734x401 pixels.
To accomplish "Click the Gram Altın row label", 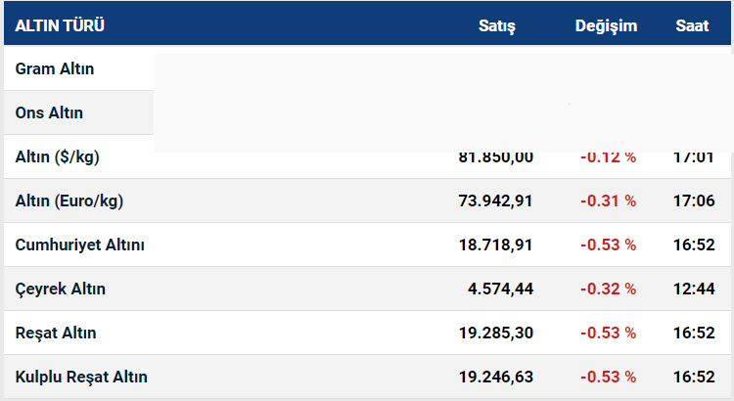I will point(54,68).
